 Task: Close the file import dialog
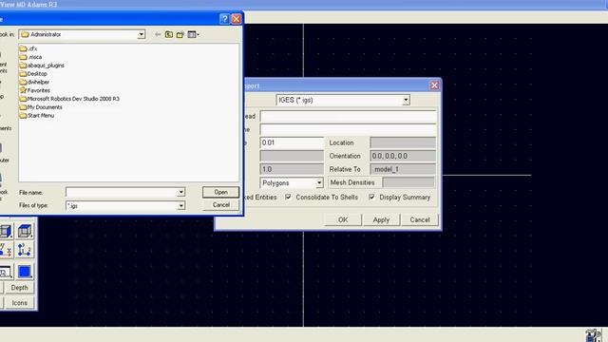pyautogui.click(x=434, y=85)
